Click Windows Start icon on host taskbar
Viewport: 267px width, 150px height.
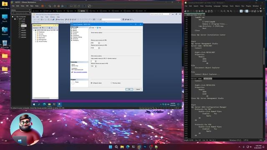[110, 147]
